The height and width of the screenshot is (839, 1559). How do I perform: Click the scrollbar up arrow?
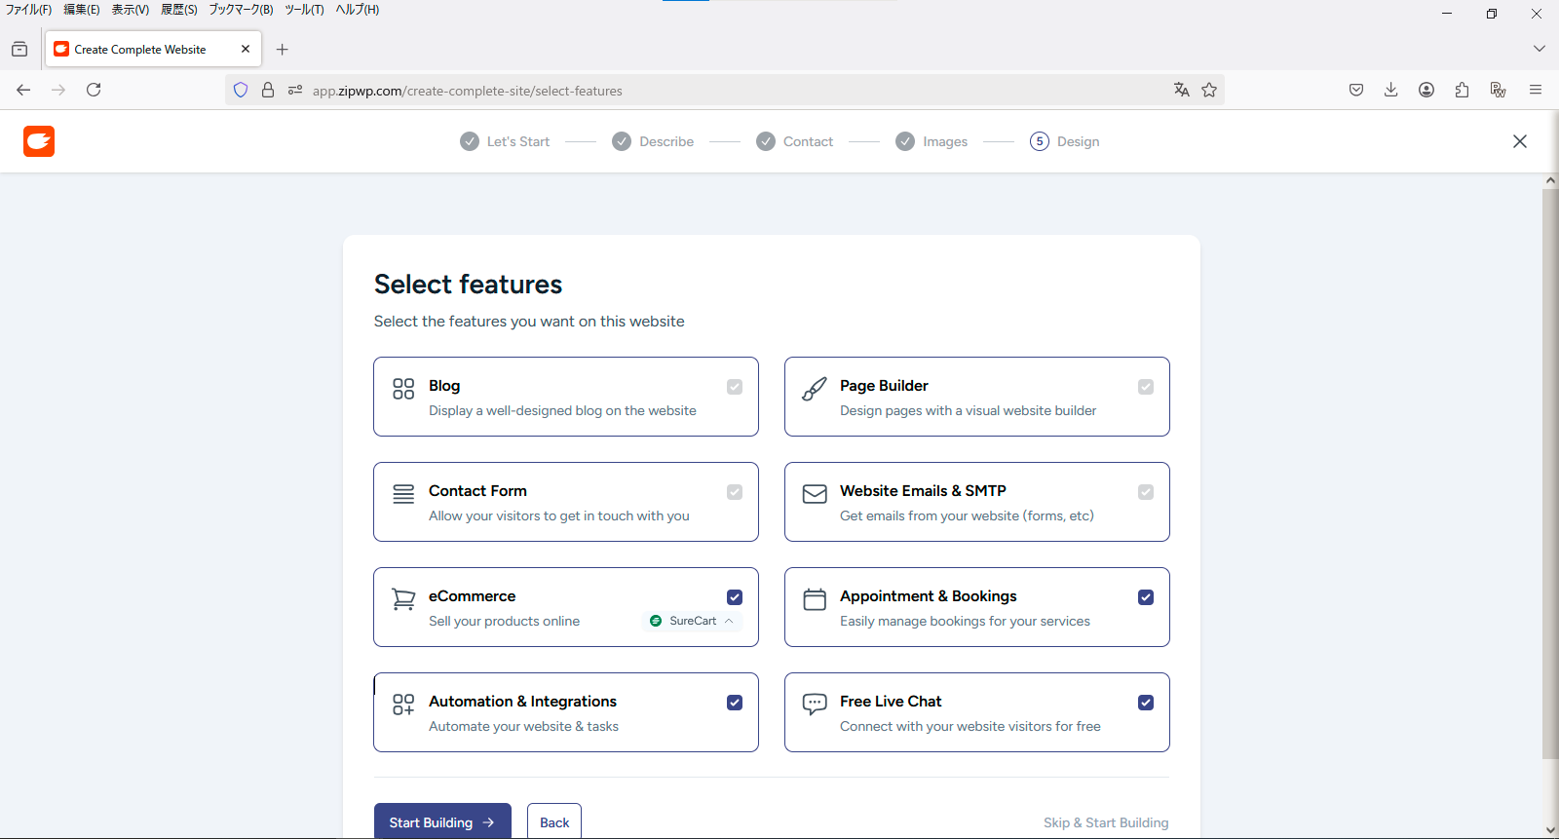pos(1550,181)
